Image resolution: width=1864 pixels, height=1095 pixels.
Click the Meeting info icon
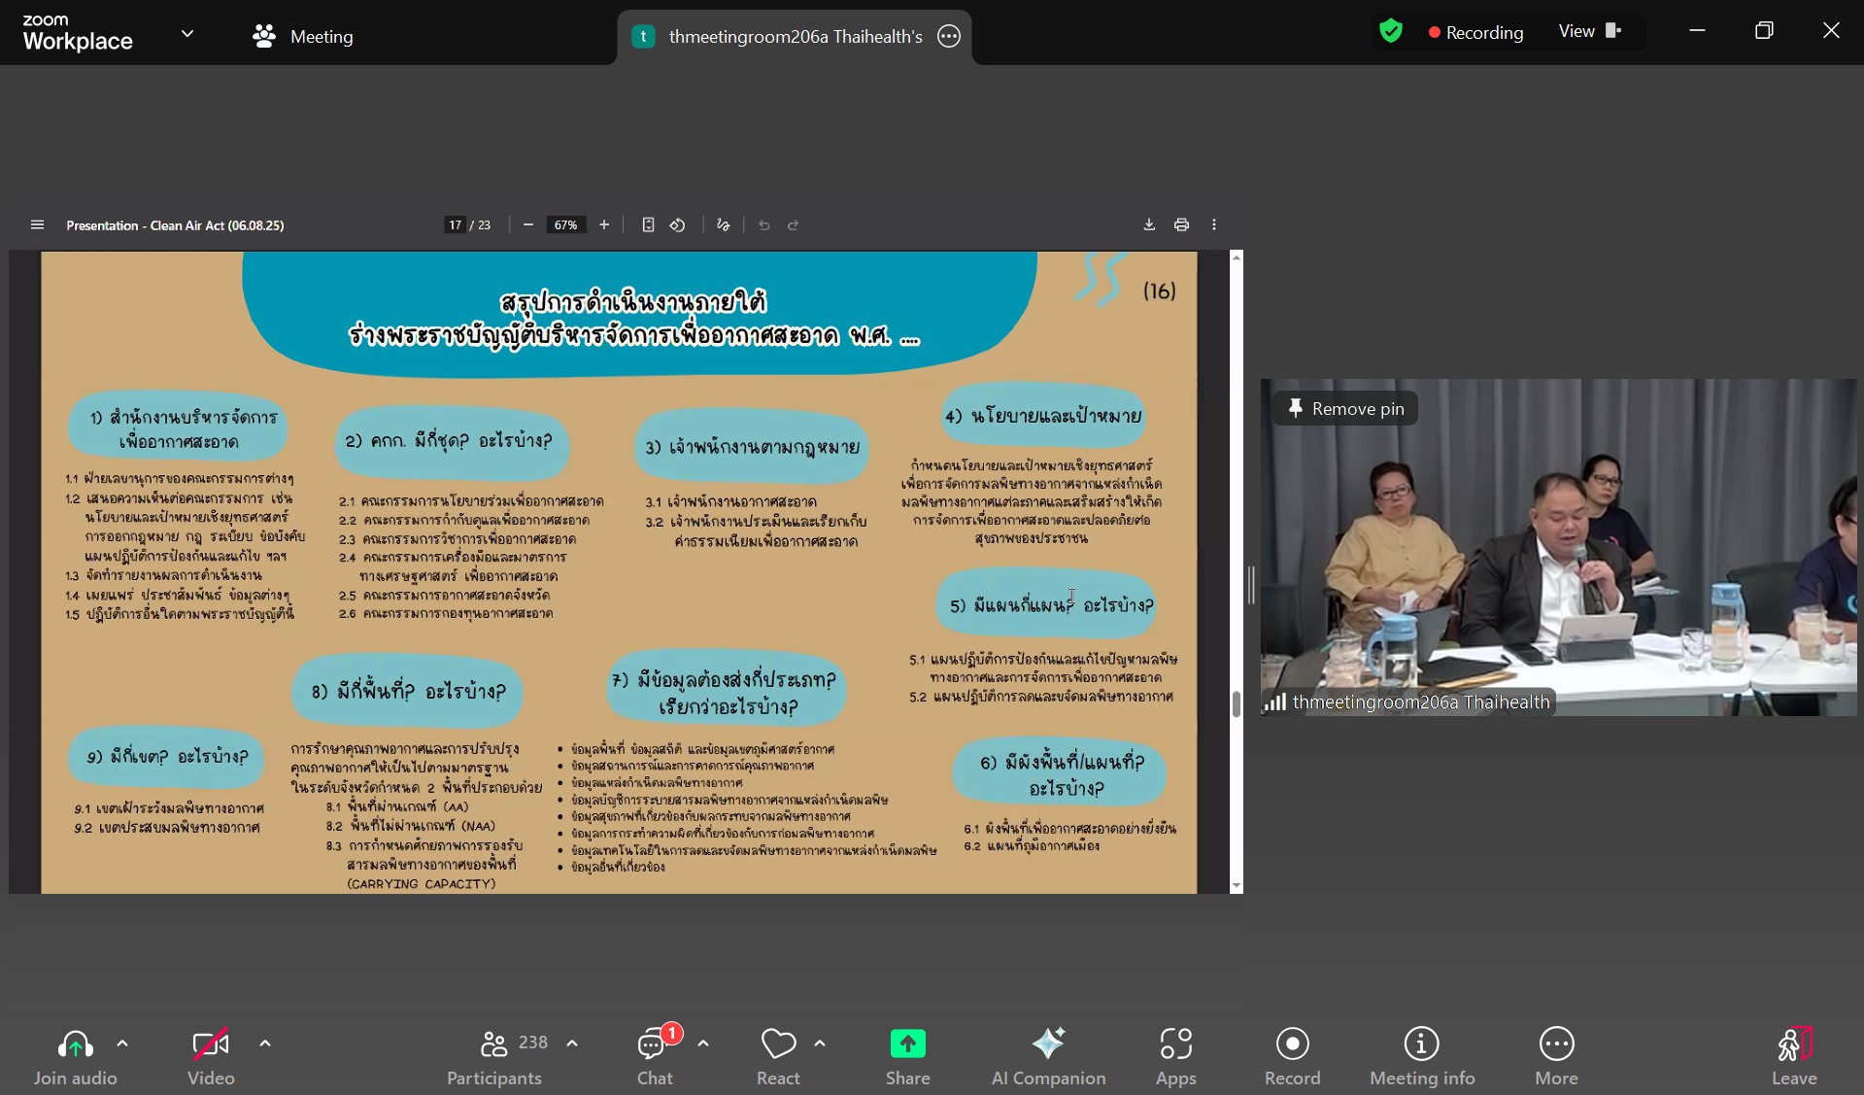coord(1421,1055)
